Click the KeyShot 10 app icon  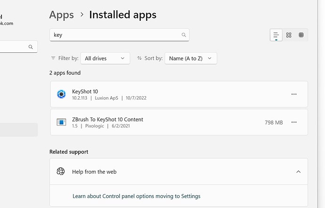(x=61, y=94)
